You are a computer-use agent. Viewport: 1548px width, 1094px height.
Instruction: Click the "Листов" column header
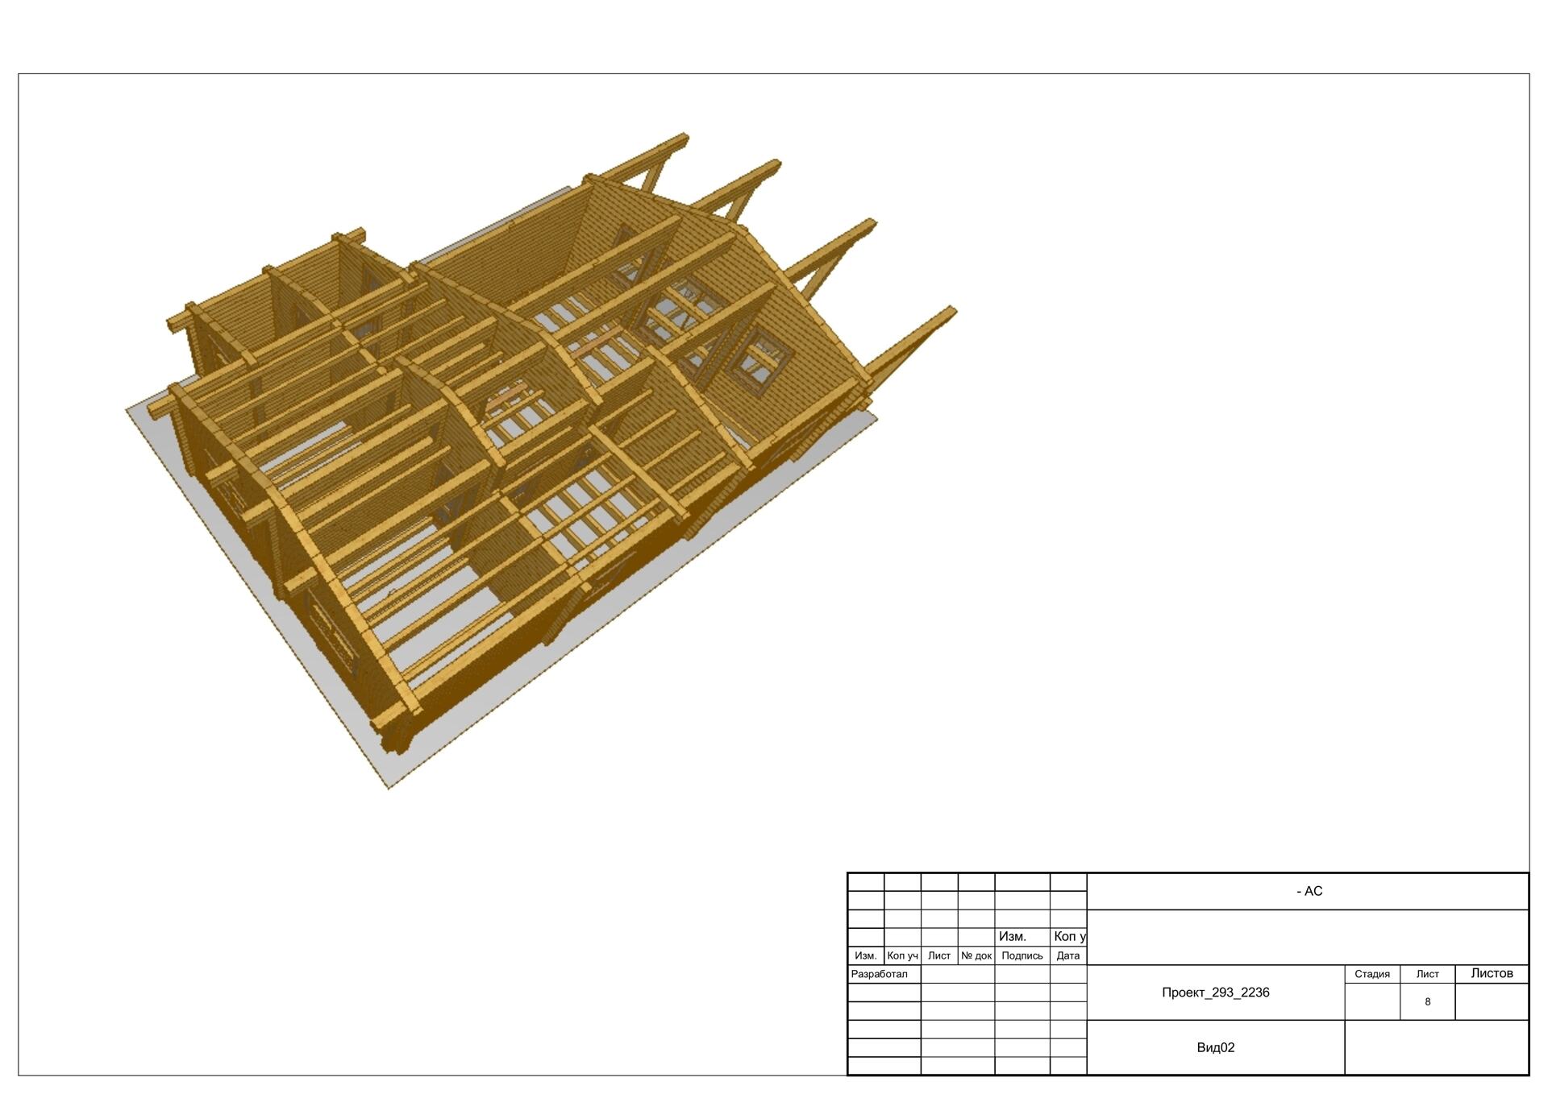[x=1492, y=973]
